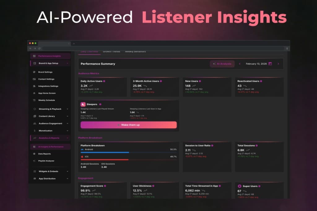
Task: Open App Home Screen
Action: (x=47, y=93)
